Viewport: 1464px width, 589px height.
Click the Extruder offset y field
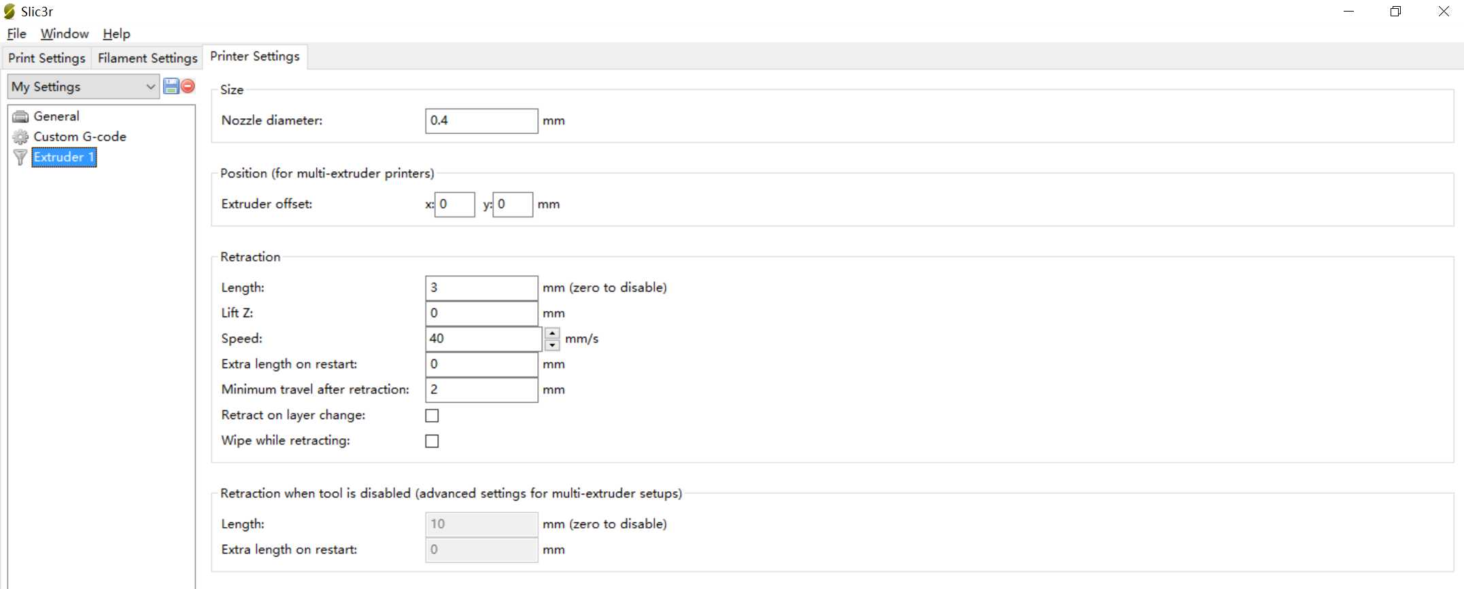513,204
